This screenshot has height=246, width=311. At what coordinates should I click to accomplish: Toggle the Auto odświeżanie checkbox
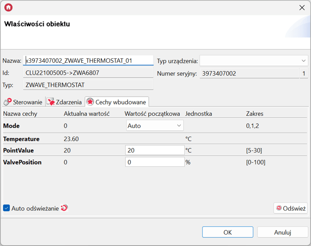coord(6,208)
